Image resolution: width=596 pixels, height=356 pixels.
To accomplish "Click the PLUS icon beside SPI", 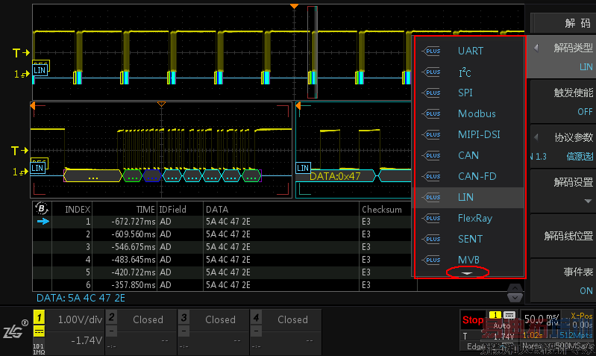I will (431, 93).
